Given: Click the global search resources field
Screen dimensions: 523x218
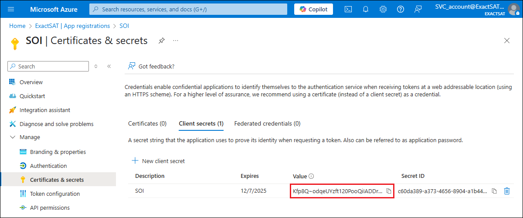Looking at the screenshot, I should (188, 9).
